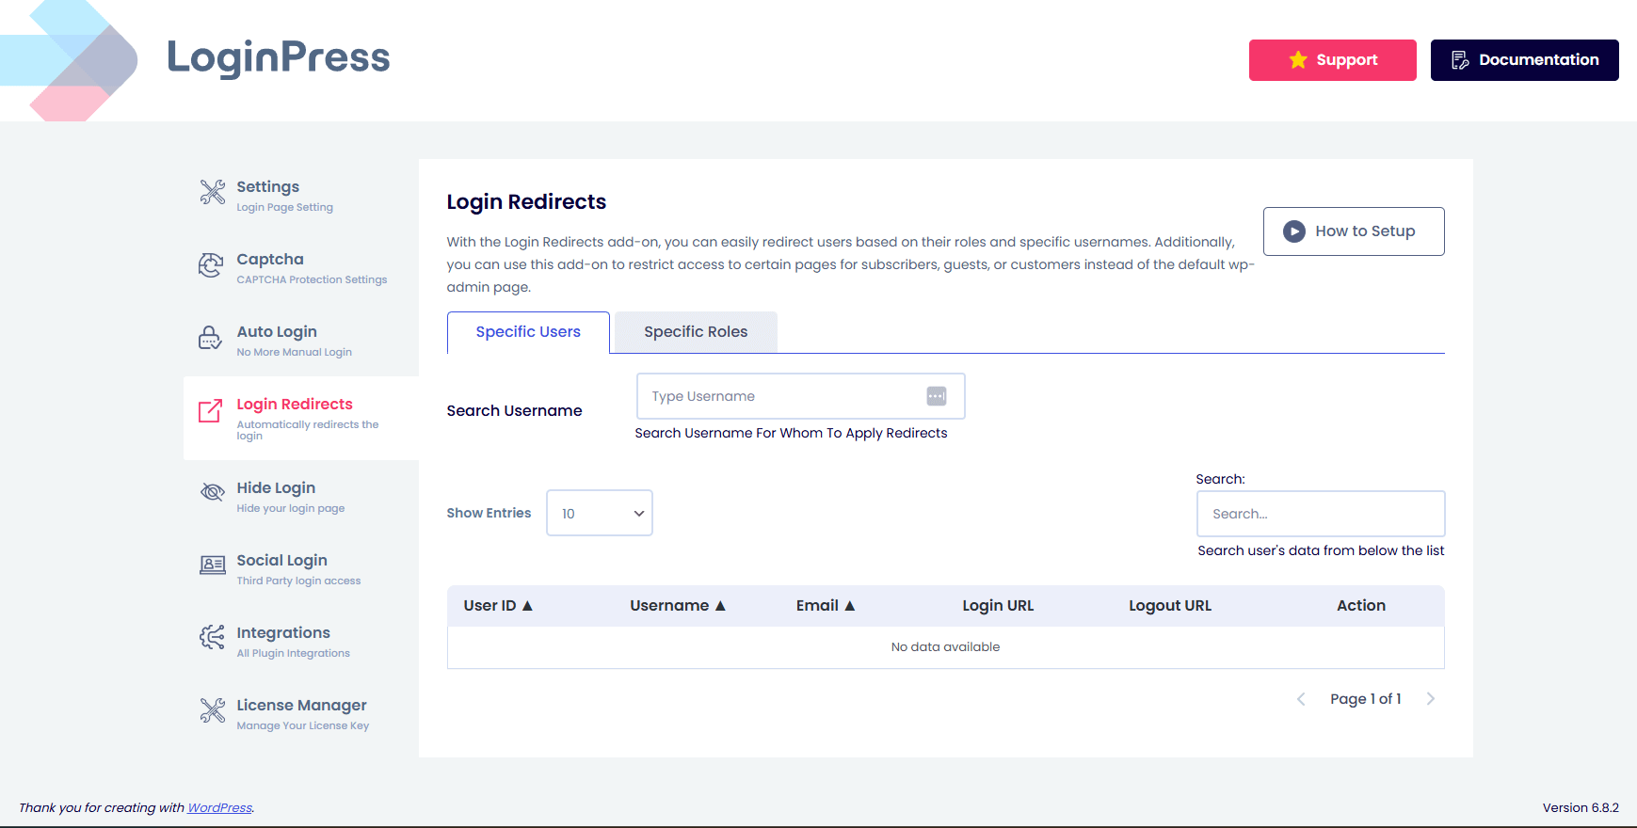Sort table by User ID column
The width and height of the screenshot is (1637, 828).
click(x=498, y=606)
